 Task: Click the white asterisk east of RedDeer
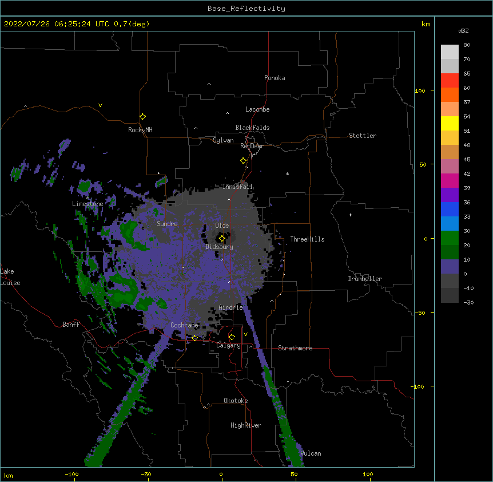pyautogui.click(x=287, y=173)
